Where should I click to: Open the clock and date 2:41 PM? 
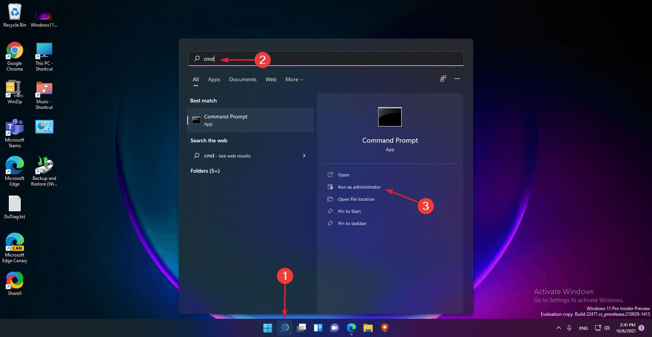point(625,328)
